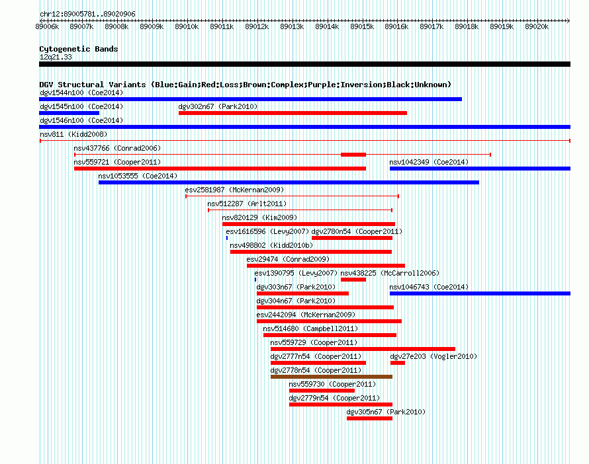Click the red dgv2780n54 bar
589x464 pixels.
352,238
